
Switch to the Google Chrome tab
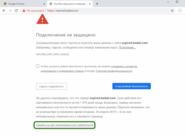23,4
